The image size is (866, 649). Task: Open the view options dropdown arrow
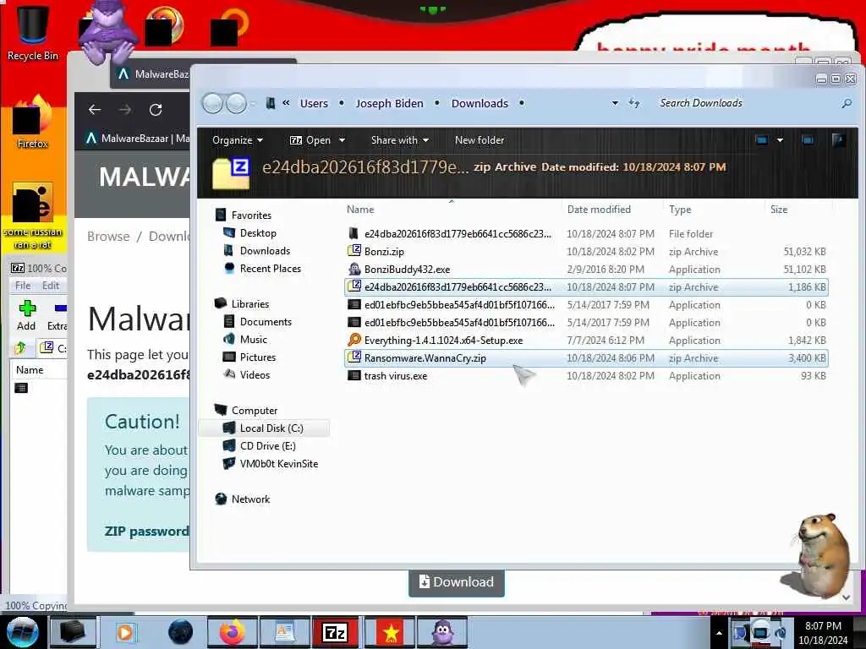click(780, 140)
